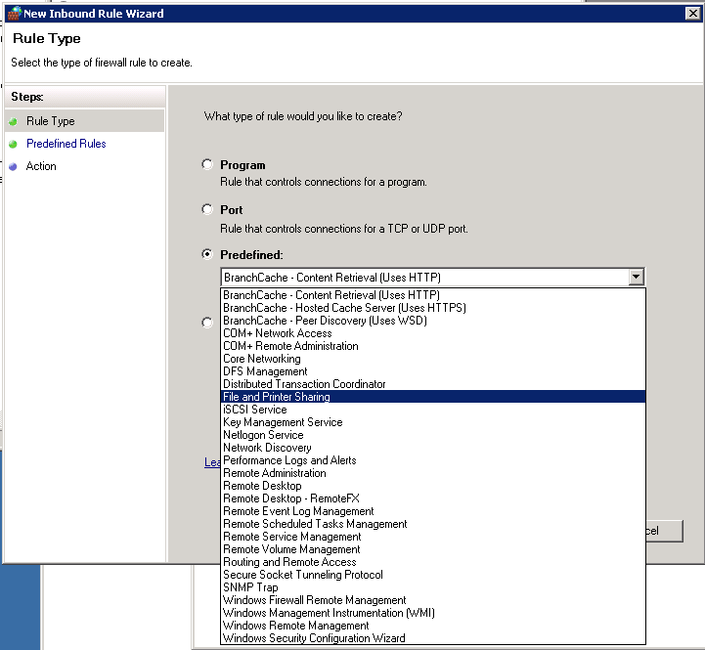
Task: Select Windows Remote Management option
Action: (x=295, y=626)
